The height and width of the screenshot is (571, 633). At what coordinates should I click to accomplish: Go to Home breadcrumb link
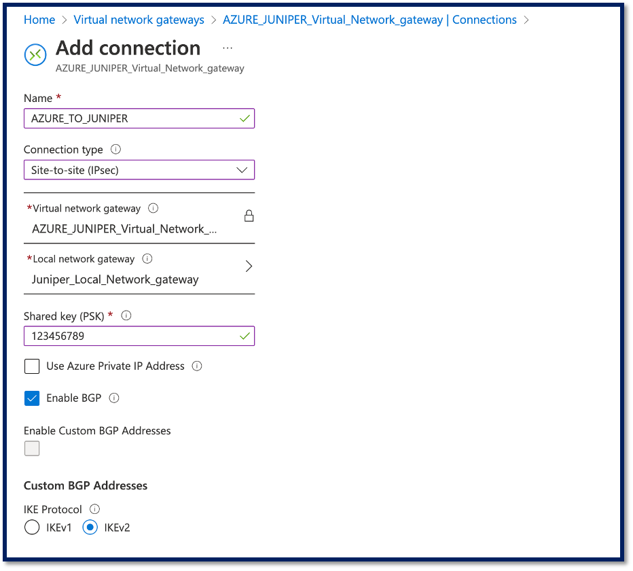pos(39,20)
